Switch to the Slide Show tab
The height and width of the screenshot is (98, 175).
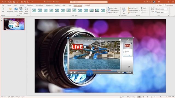point(49,5)
